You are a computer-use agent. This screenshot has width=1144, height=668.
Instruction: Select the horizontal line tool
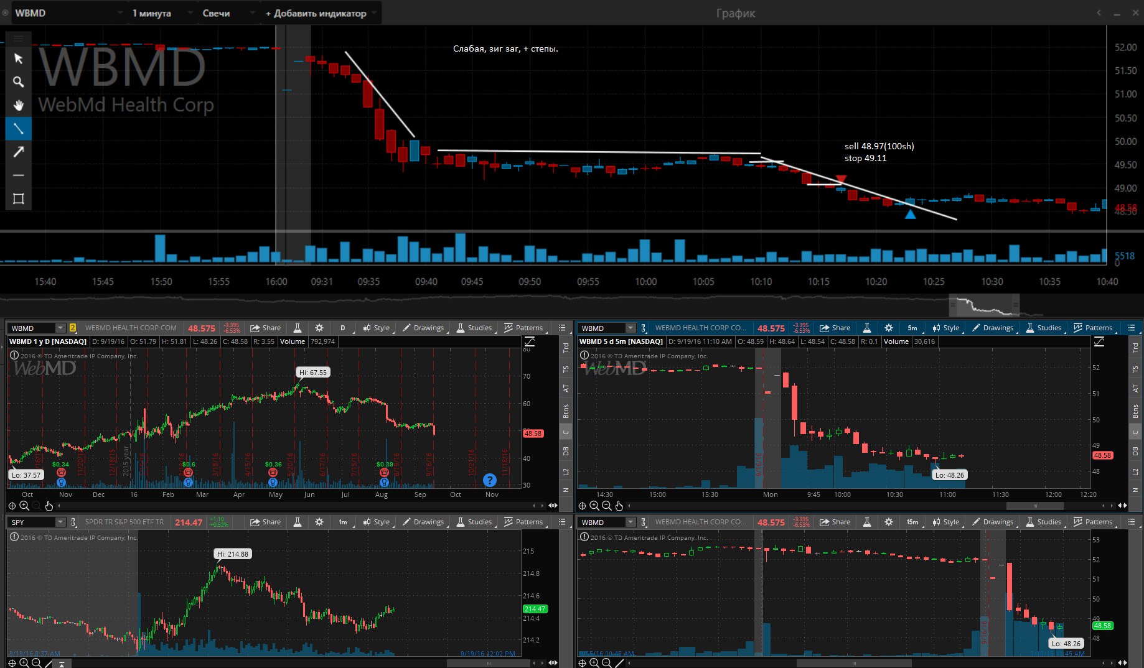[18, 175]
